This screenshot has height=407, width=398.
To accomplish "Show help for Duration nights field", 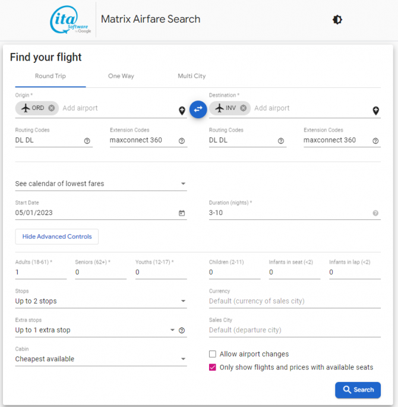I will point(375,213).
